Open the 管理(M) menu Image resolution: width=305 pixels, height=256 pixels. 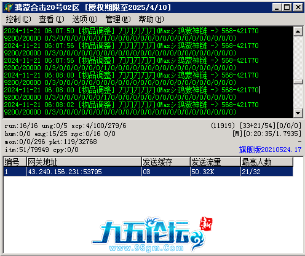click(x=118, y=19)
